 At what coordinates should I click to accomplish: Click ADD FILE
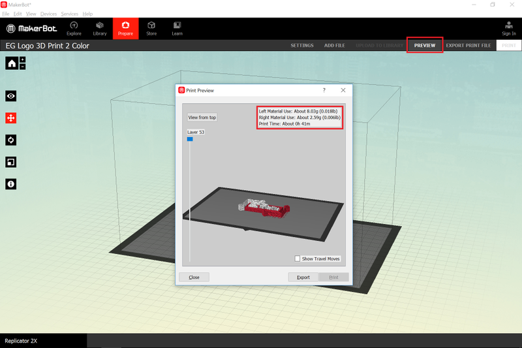point(335,45)
